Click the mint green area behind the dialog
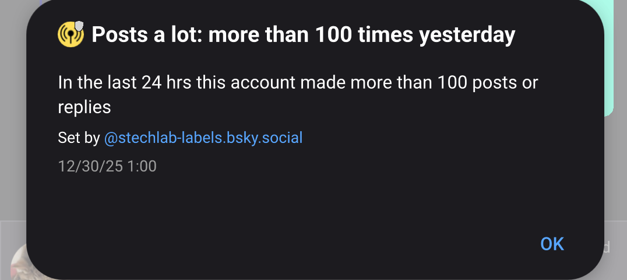Image resolution: width=627 pixels, height=280 pixels. click(x=610, y=58)
